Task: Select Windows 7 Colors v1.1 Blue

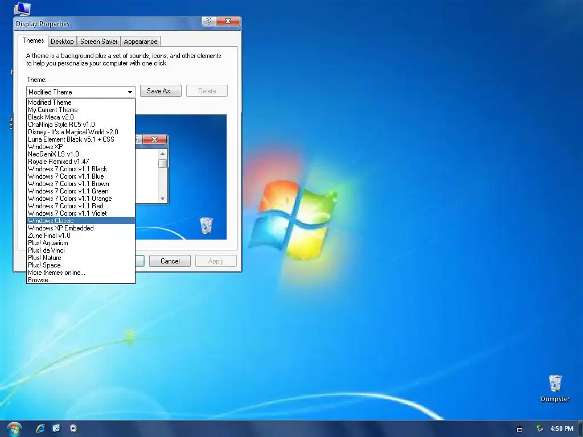Action: pos(81,176)
